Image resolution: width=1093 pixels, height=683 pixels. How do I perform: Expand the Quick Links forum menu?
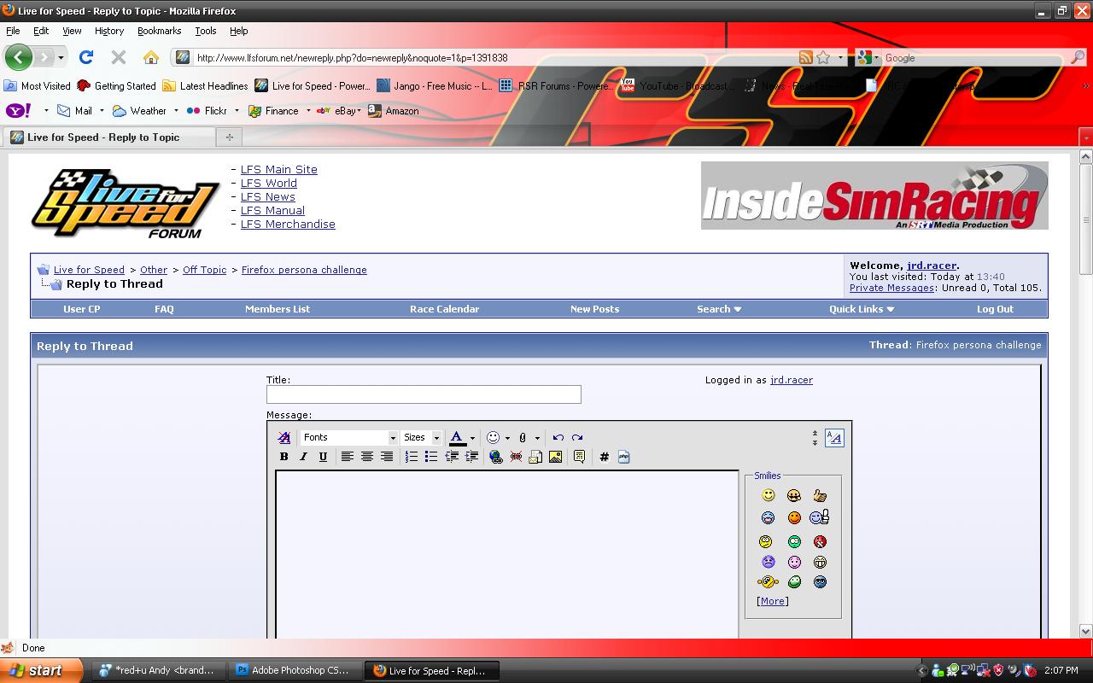coord(862,309)
